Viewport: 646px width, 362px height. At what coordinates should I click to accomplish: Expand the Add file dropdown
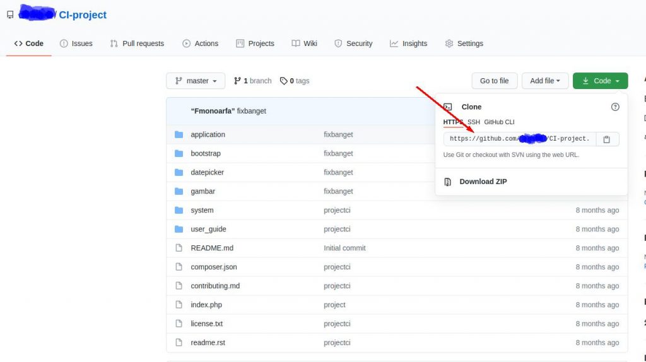(x=545, y=81)
